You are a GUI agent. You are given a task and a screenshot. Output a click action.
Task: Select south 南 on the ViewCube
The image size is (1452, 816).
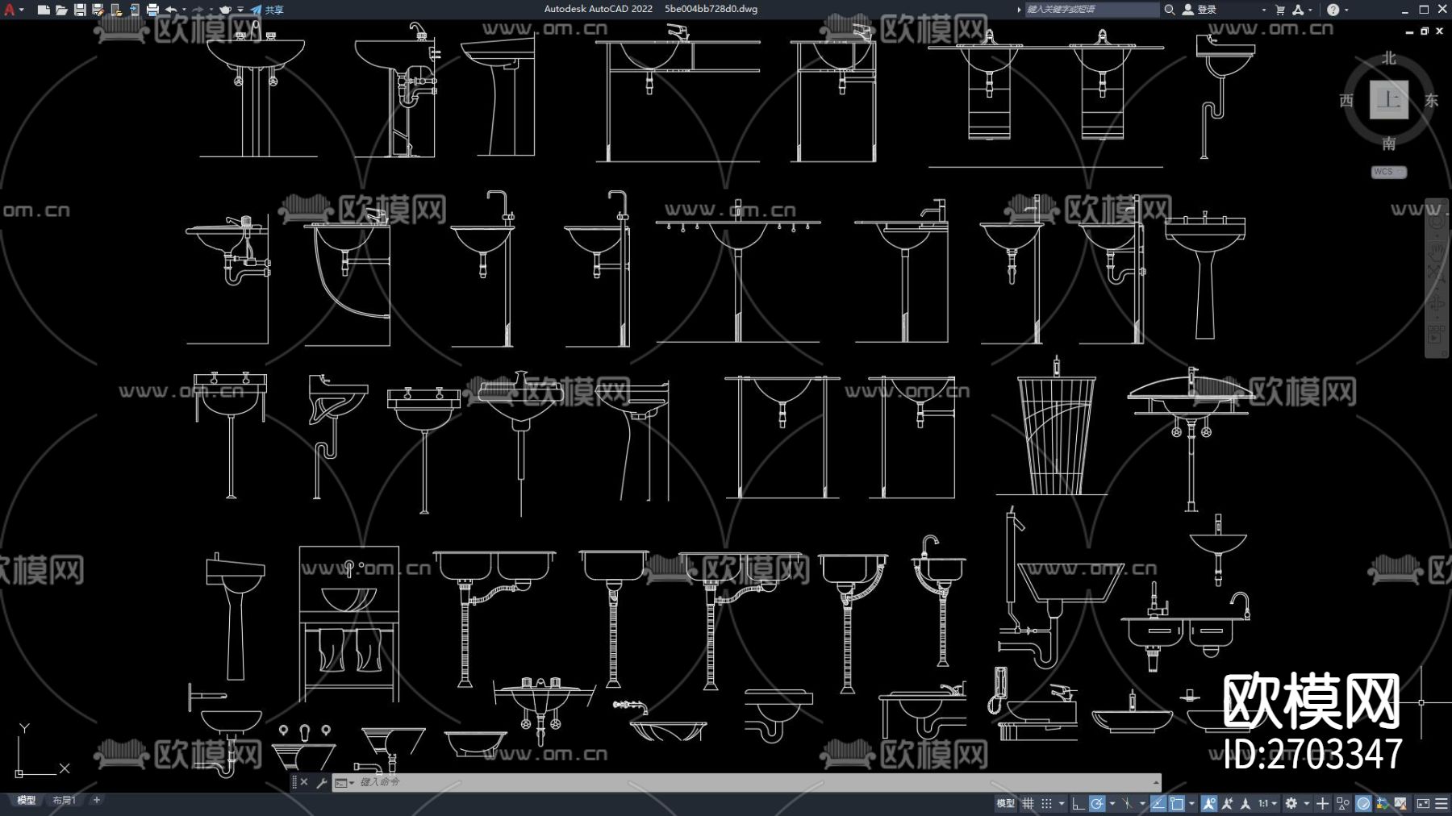[x=1389, y=144]
